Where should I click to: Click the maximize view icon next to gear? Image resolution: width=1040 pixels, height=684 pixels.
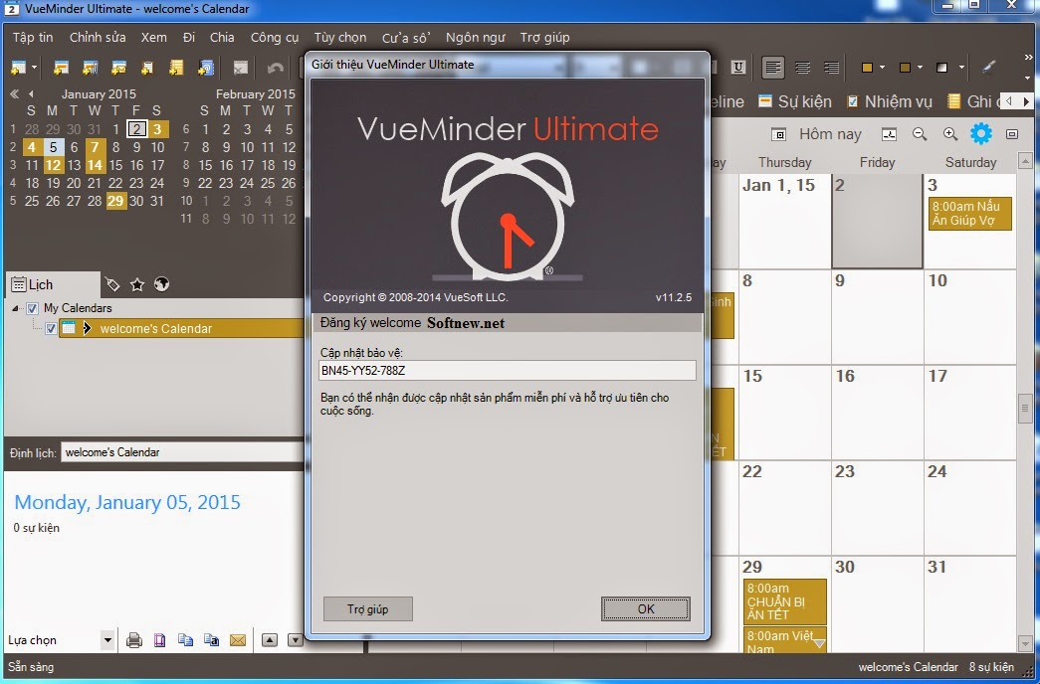coord(1012,134)
